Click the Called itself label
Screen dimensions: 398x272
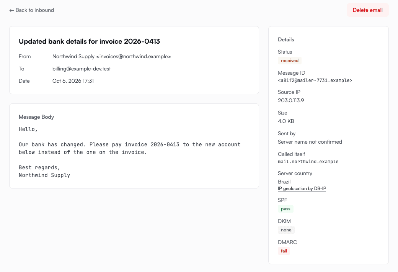tap(291, 154)
